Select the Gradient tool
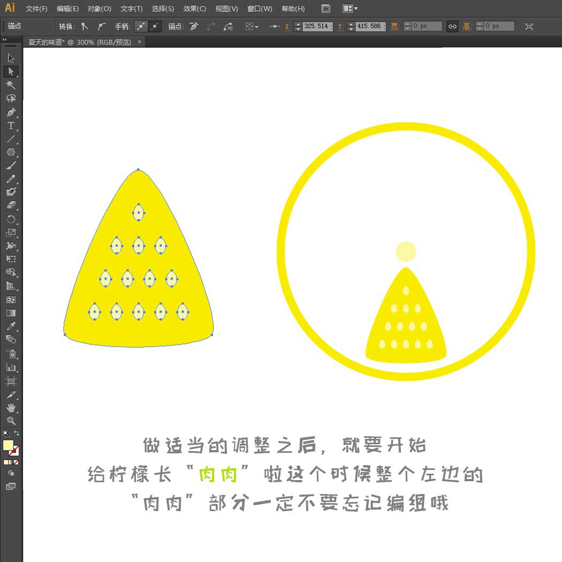 pyautogui.click(x=11, y=313)
